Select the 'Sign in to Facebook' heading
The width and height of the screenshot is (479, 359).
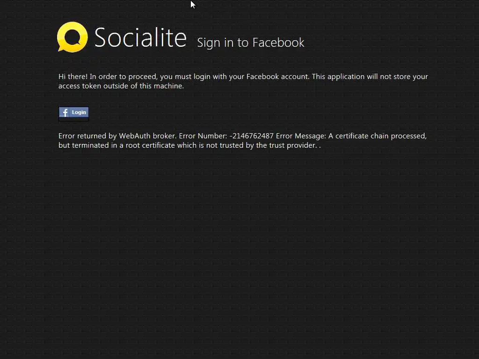pos(251,43)
